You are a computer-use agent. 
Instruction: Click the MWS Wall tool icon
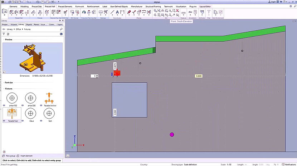[65, 12]
